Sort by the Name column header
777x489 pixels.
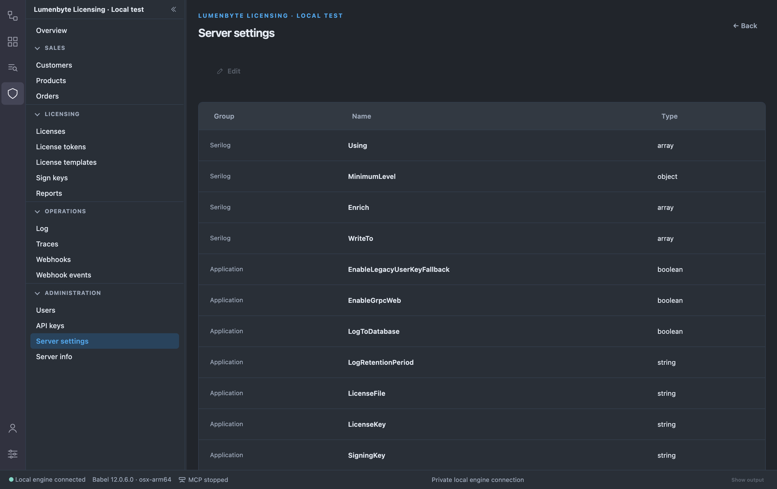point(361,116)
